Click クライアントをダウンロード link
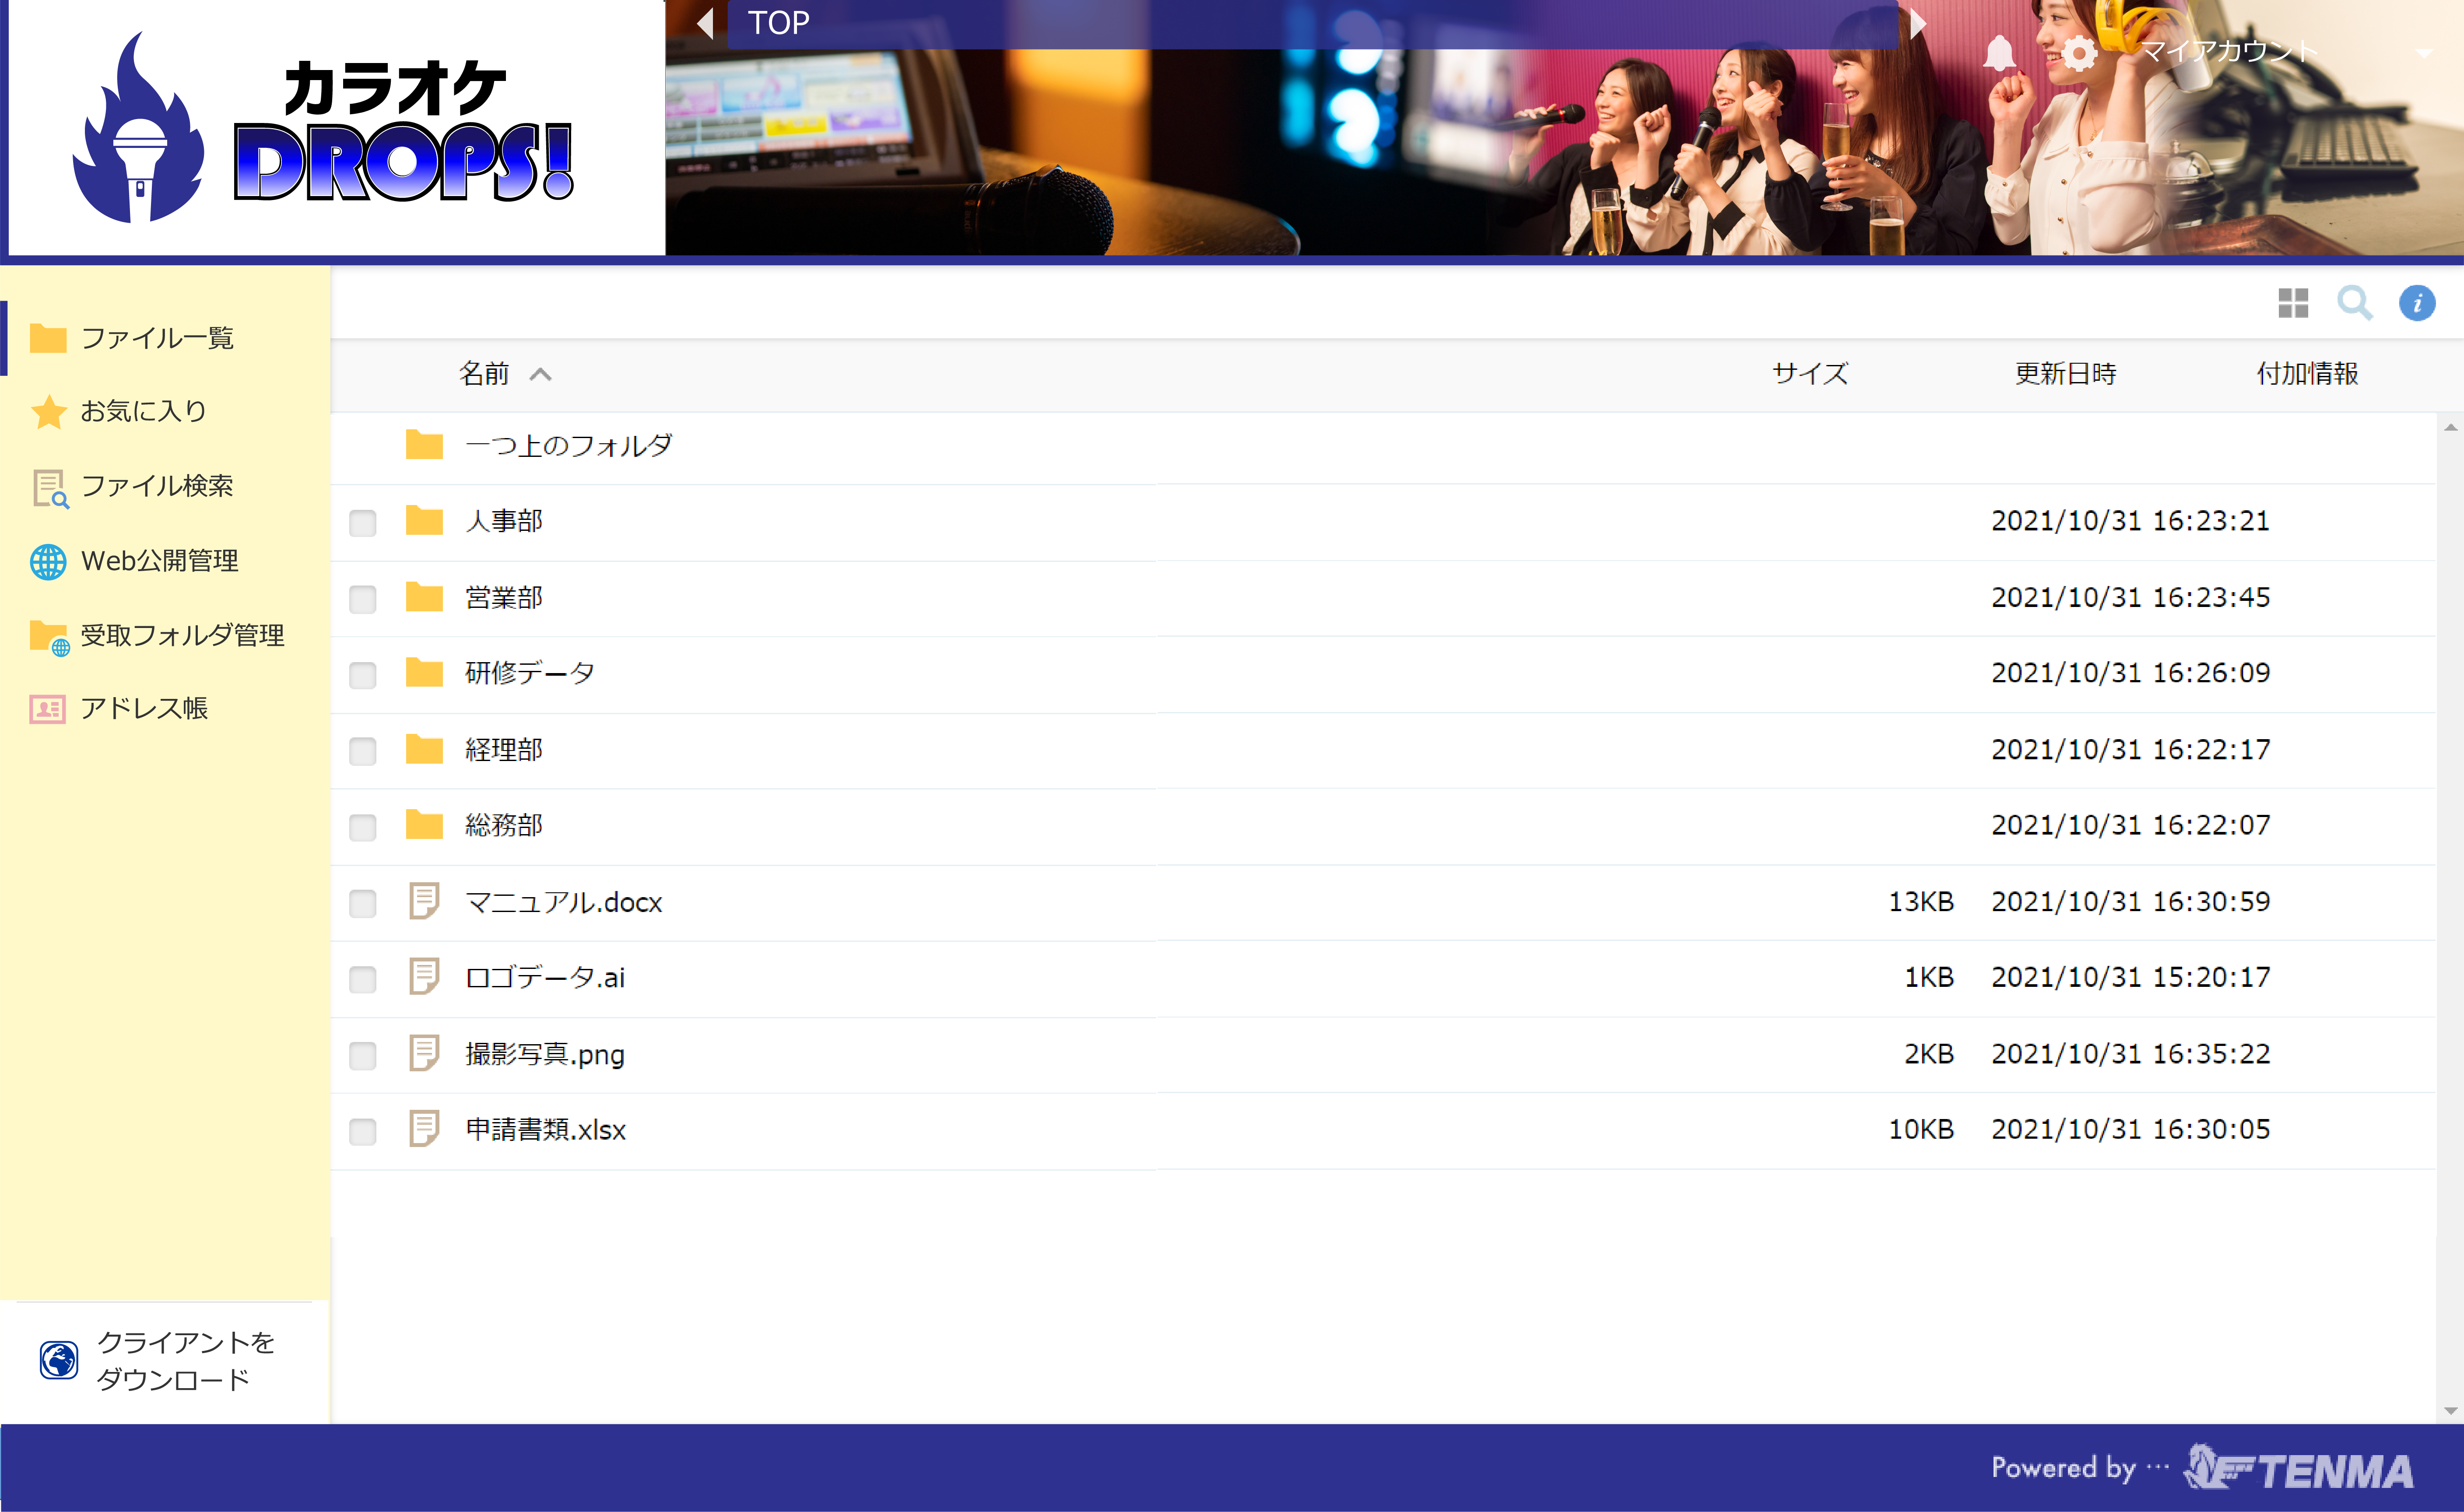The height and width of the screenshot is (1512, 2464). (x=186, y=1360)
